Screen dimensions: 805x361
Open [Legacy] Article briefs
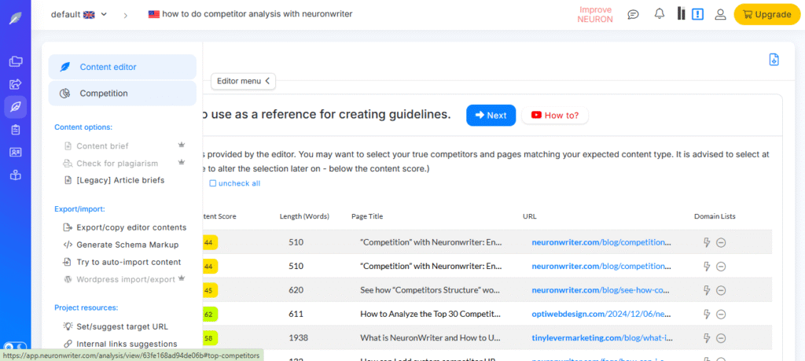pyautogui.click(x=114, y=180)
